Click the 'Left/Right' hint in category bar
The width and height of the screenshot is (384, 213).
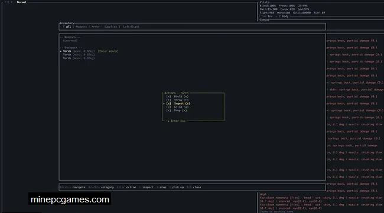pos(131,26)
